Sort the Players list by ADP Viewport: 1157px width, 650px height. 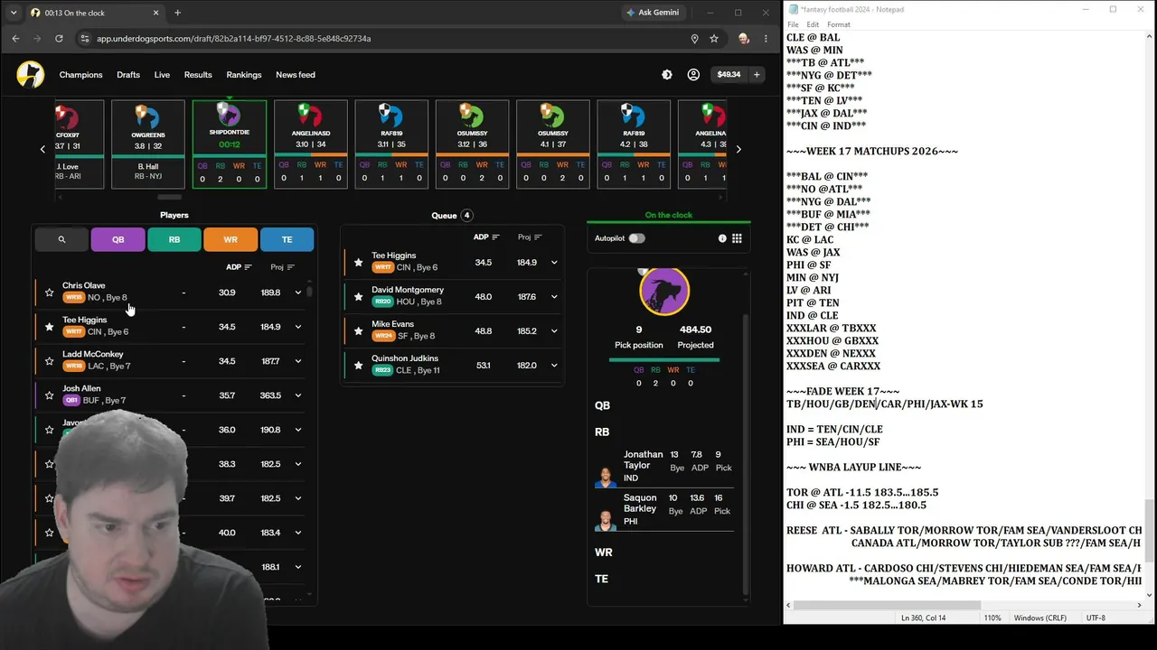tap(239, 267)
